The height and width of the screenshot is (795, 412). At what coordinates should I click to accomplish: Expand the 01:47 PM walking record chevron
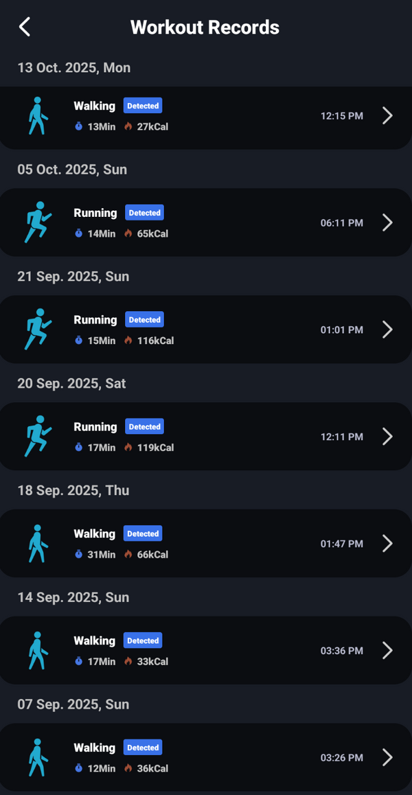[387, 544]
